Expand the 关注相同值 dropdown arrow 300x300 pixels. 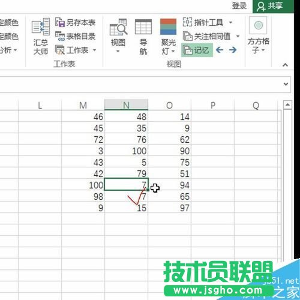tap(238, 36)
